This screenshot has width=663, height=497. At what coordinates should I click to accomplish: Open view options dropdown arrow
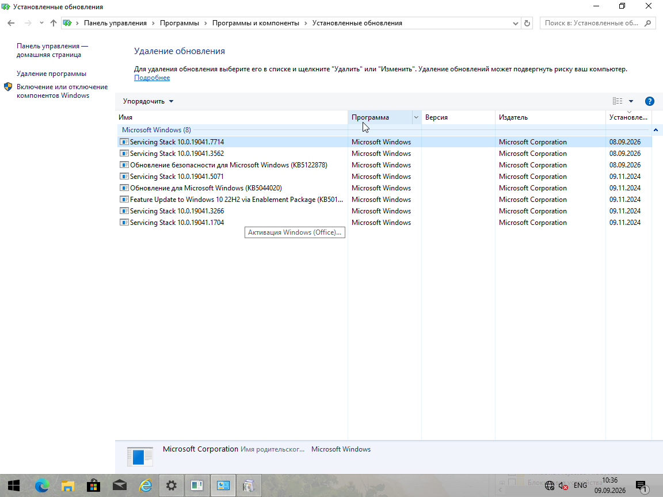click(631, 101)
